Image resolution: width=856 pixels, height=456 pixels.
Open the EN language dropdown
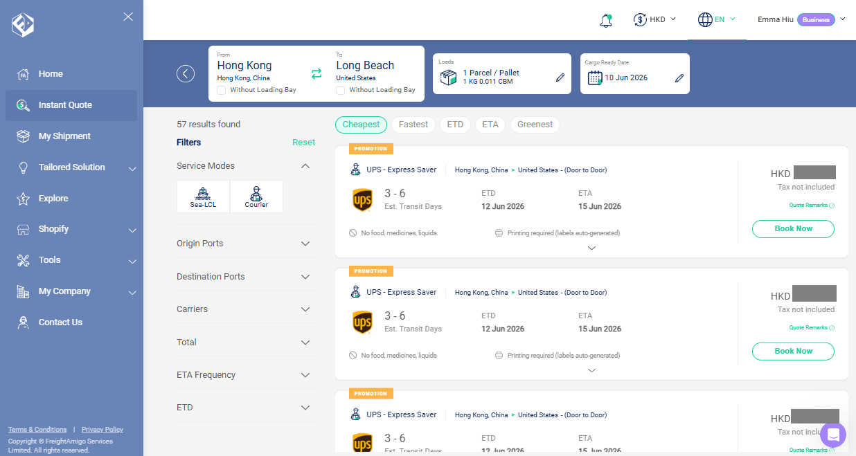pyautogui.click(x=717, y=19)
